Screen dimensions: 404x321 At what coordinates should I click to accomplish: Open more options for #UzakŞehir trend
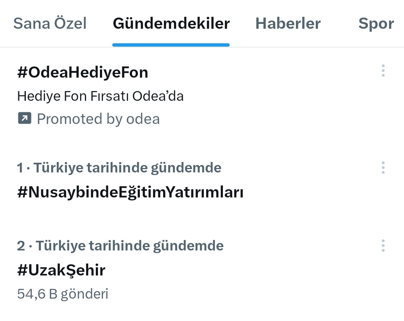[383, 246]
